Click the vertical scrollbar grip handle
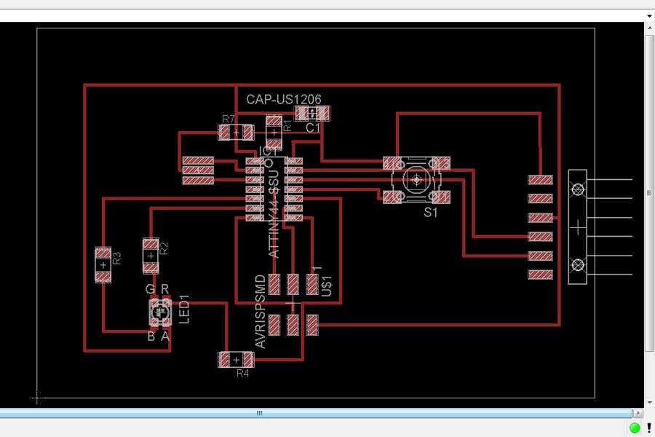This screenshot has width=655, height=437. pos(650,193)
